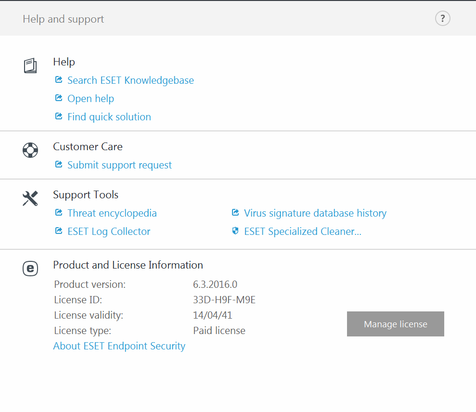Select the Find quick solution link

(x=109, y=117)
